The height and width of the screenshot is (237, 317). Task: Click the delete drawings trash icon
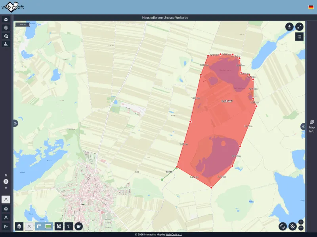(78, 226)
